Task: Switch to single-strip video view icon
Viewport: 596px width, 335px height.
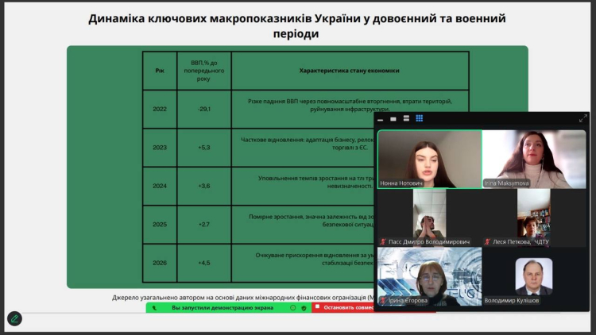Action: click(x=393, y=118)
